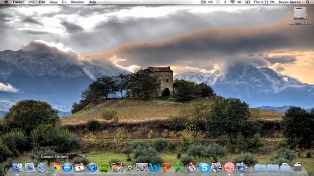Open the Trash in the Dock
This screenshot has width=314, height=176.
(x=298, y=167)
